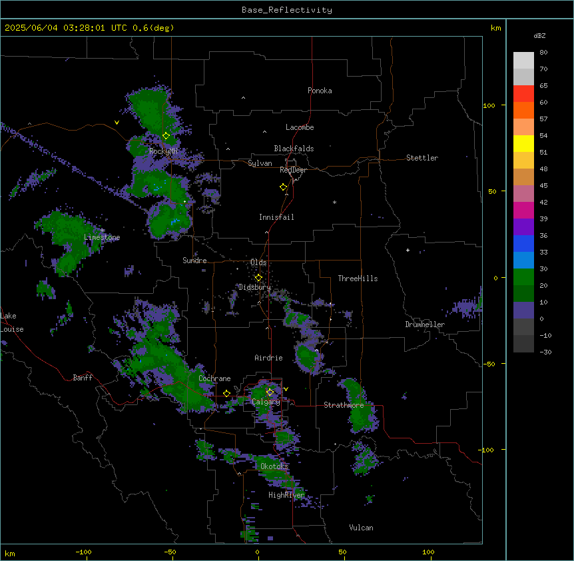Screen dimensions: 574x561
Task: Click the ThreeHills label
Action: tap(358, 279)
